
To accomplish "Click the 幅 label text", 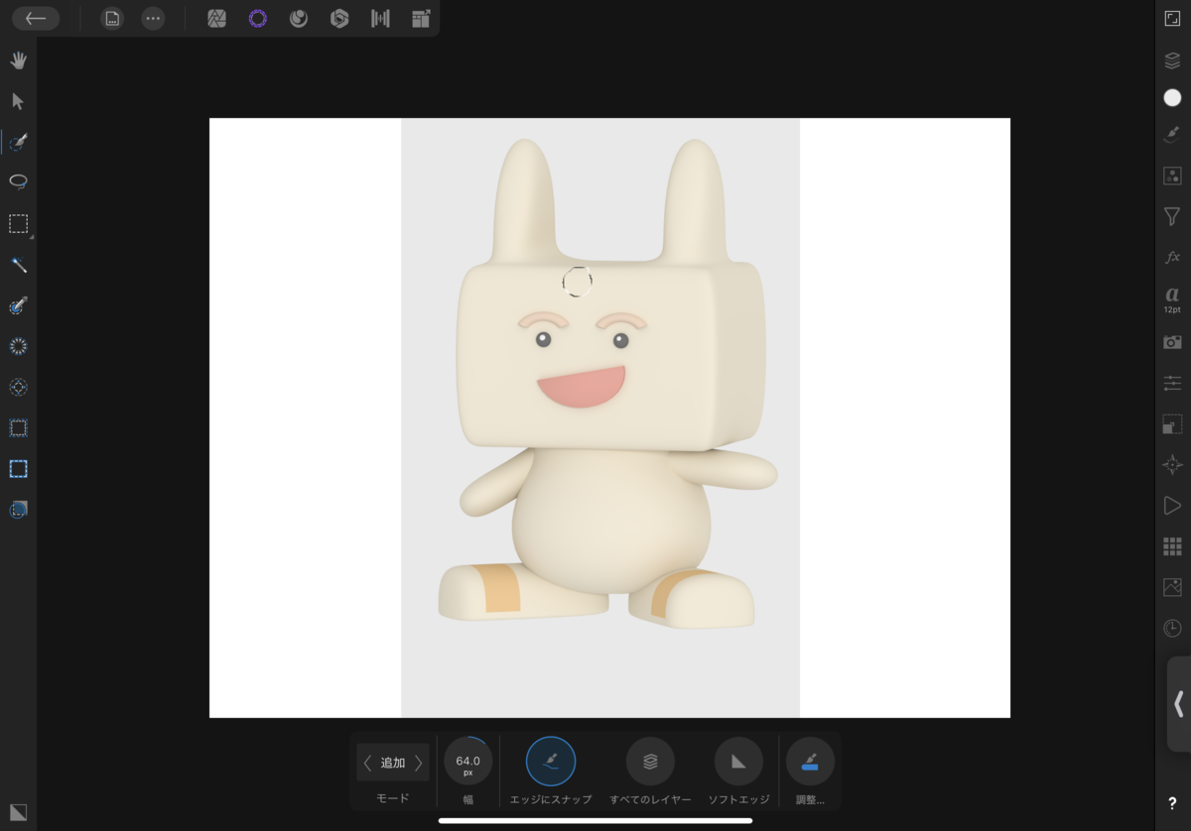I will click(467, 798).
